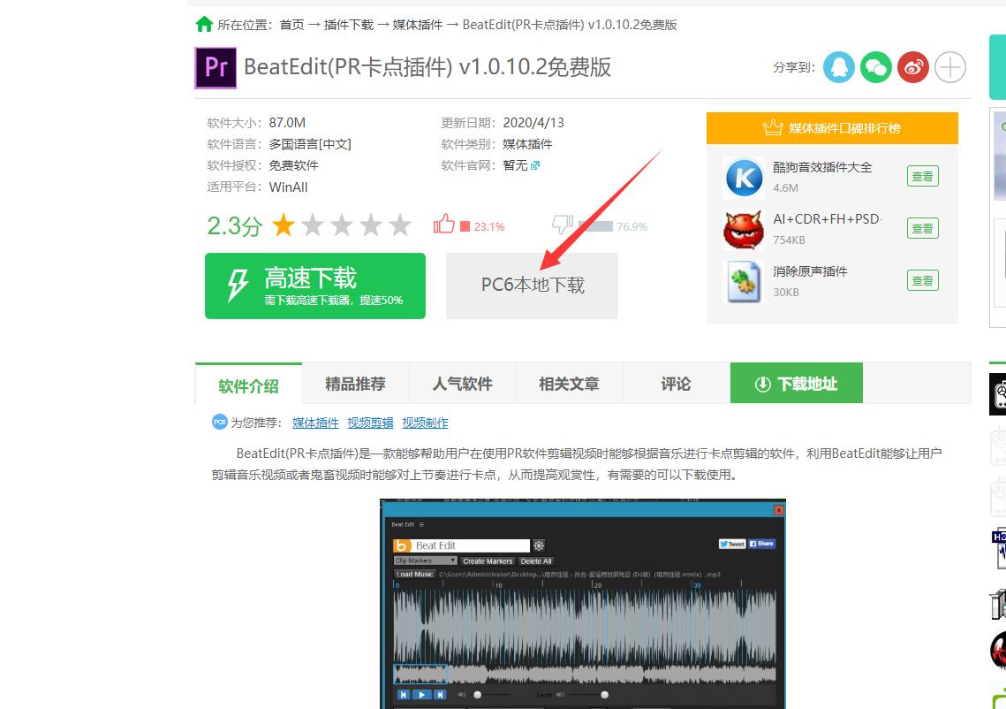Click the PC6 badge beside 为您推荐
Image resolution: width=1006 pixels, height=709 pixels.
point(219,422)
